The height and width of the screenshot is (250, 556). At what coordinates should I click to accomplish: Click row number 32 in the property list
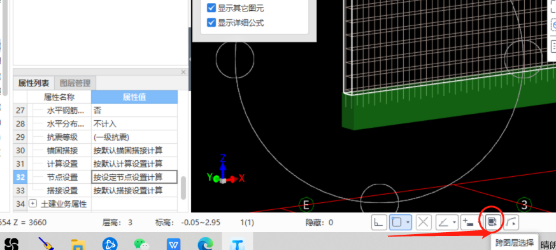(x=20, y=177)
